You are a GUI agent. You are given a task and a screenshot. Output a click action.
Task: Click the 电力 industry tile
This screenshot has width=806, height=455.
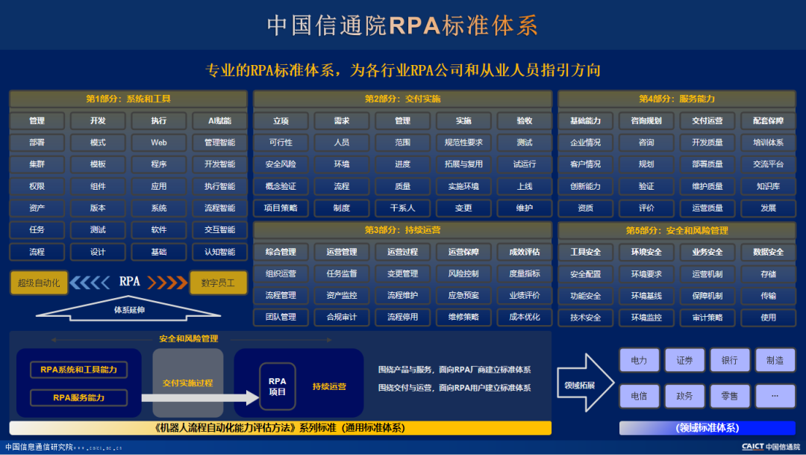pyautogui.click(x=639, y=360)
